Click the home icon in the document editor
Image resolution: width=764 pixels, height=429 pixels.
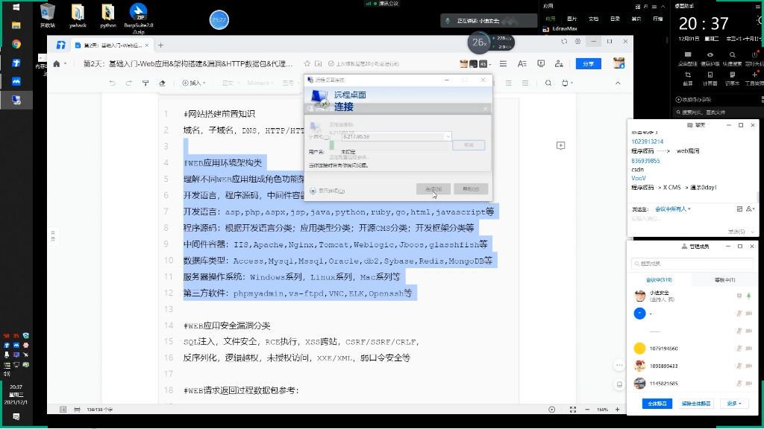[57, 64]
